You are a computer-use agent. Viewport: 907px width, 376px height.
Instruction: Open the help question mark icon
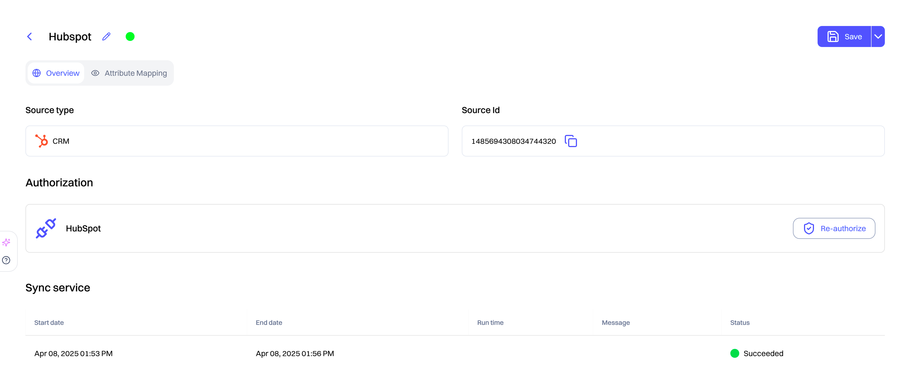point(6,260)
